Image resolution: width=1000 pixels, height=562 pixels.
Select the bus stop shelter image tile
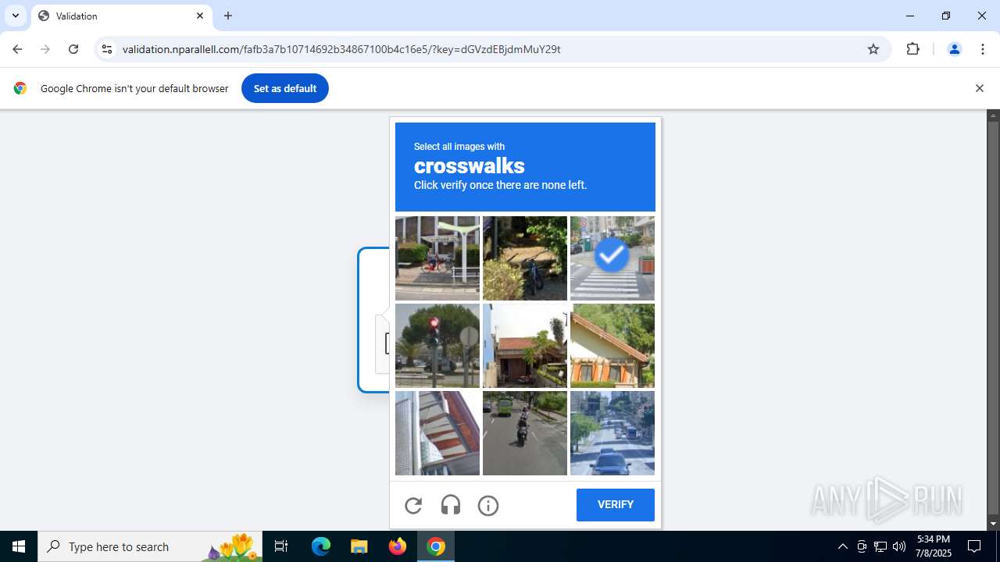(437, 258)
